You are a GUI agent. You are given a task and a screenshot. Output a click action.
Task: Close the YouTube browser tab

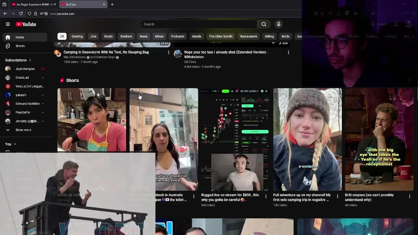pyautogui.click(x=104, y=4)
